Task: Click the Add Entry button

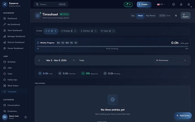Action: tap(183, 115)
